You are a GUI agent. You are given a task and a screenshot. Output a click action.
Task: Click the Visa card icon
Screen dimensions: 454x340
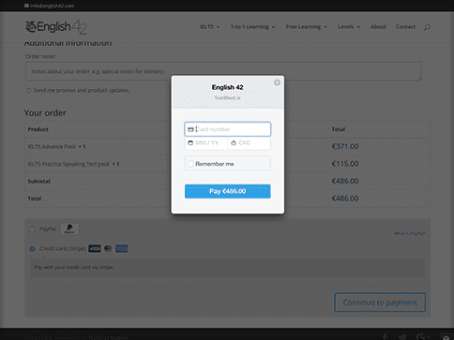pyautogui.click(x=95, y=248)
